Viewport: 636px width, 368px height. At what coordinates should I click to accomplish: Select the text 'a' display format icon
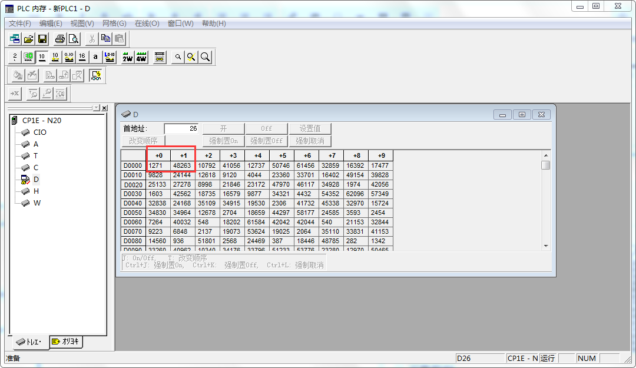tap(95, 57)
